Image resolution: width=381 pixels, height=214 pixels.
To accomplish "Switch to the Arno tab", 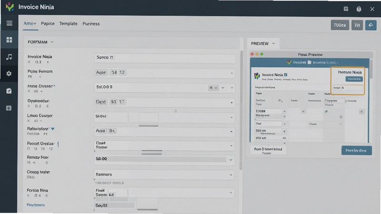I will (x=30, y=23).
